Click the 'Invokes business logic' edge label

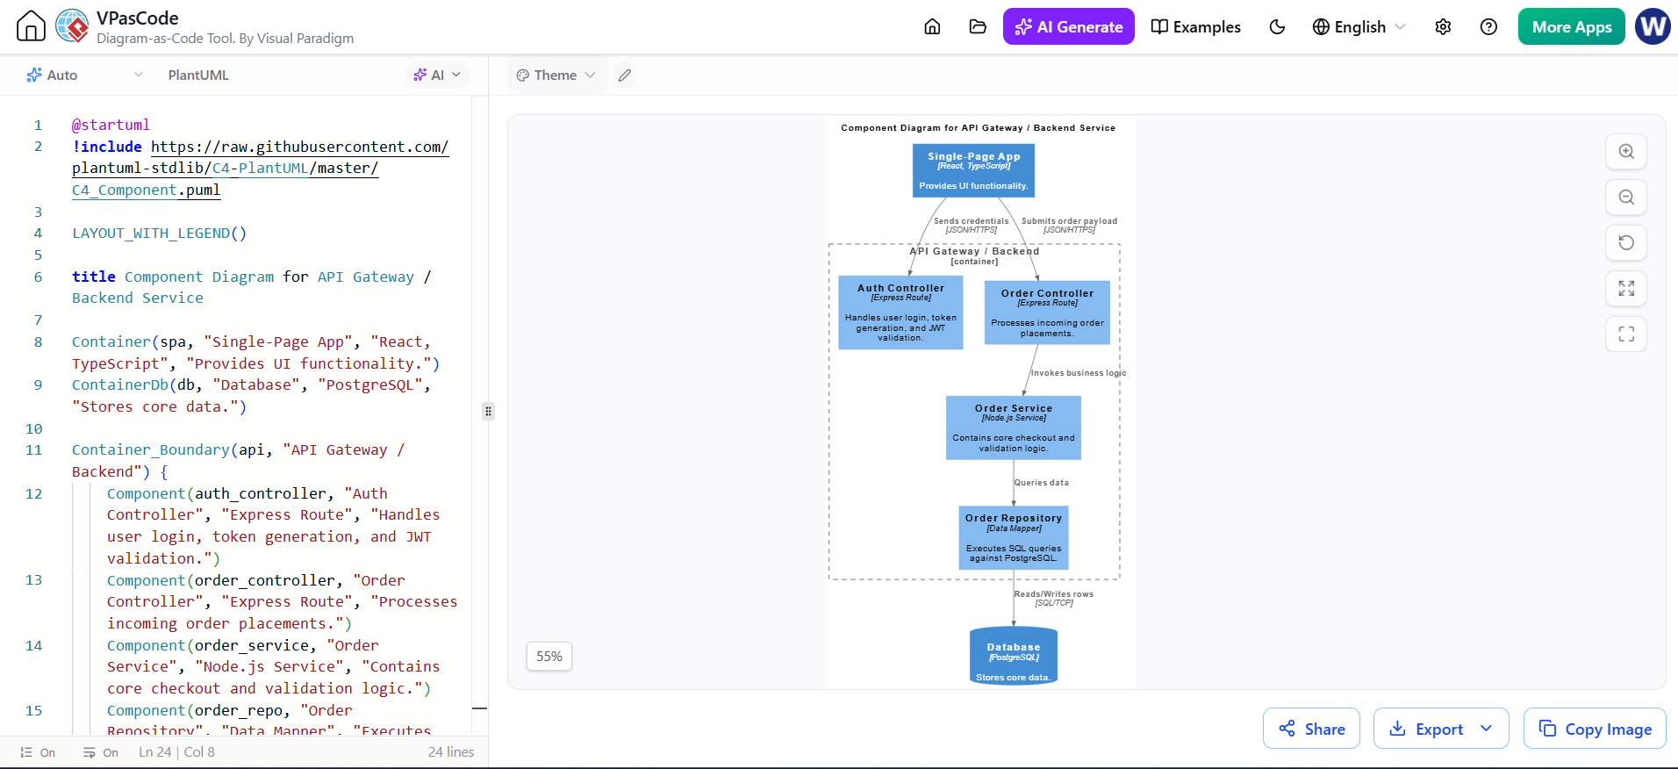point(1078,372)
